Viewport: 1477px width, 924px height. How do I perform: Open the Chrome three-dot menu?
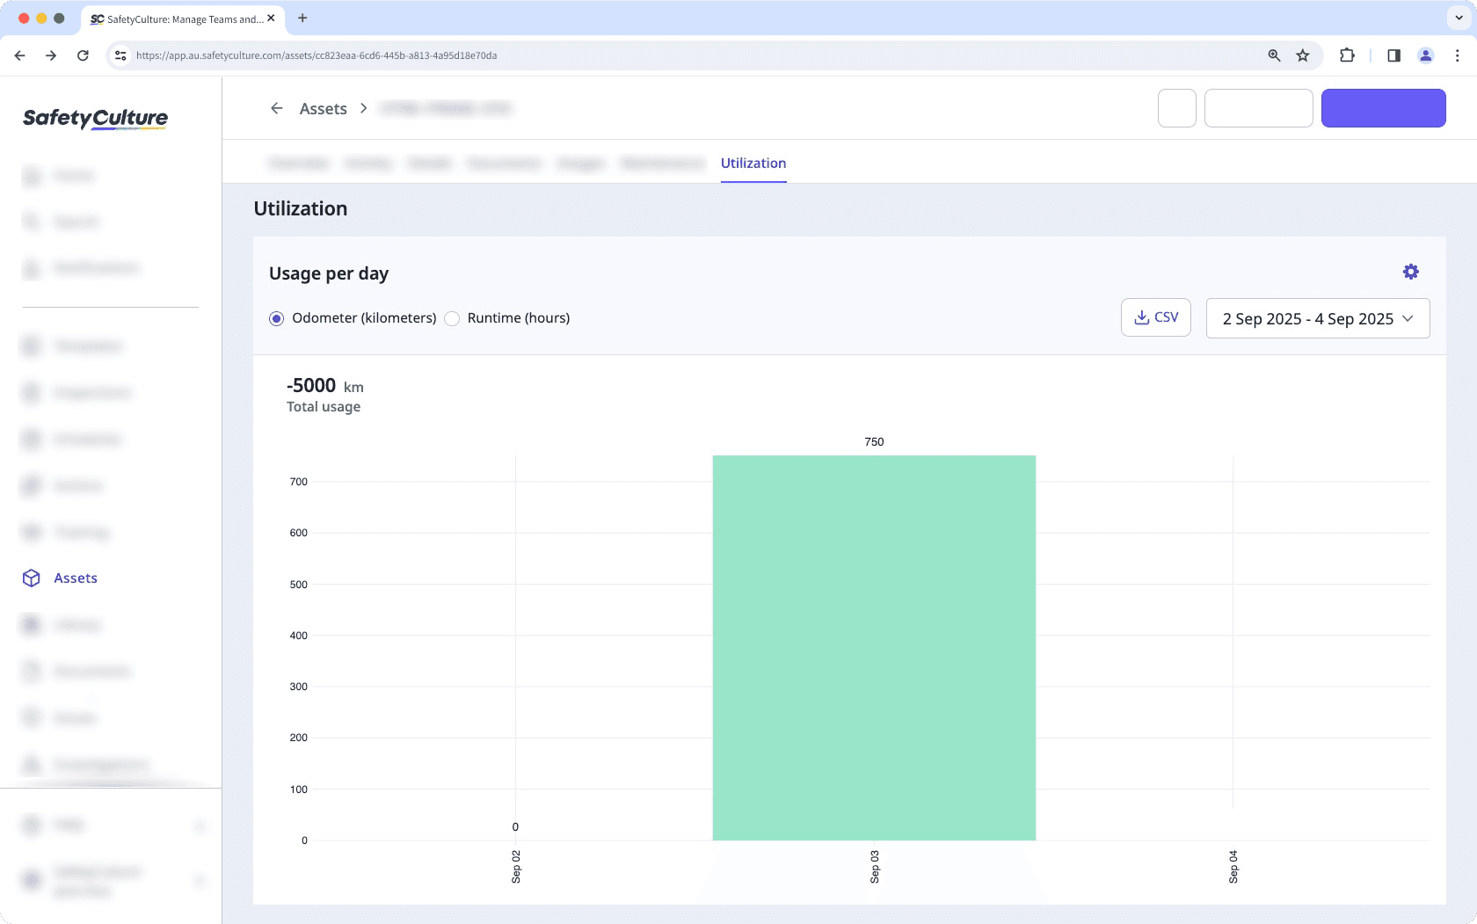[x=1457, y=55]
